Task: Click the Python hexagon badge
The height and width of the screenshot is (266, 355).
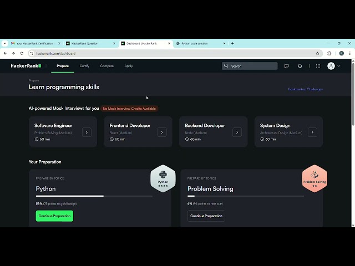Action: (x=163, y=178)
